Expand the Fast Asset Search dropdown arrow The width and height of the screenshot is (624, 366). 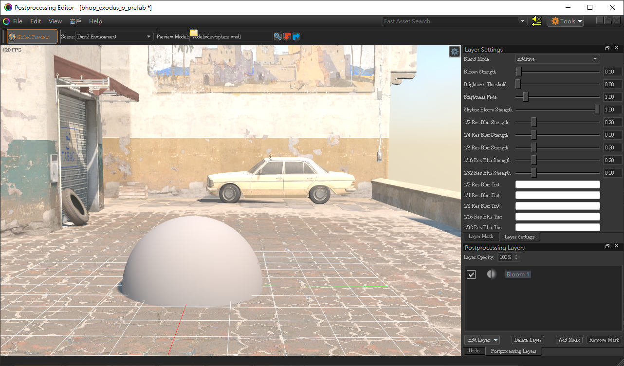(x=523, y=21)
